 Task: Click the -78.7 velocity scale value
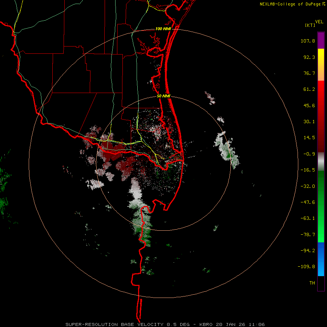(308, 235)
